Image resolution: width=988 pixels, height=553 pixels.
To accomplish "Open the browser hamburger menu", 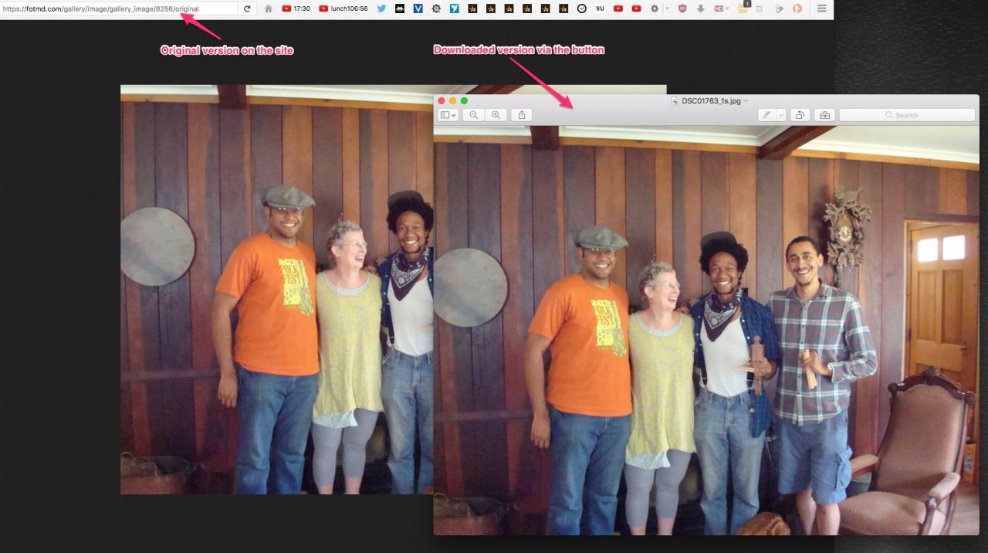I will tap(821, 8).
